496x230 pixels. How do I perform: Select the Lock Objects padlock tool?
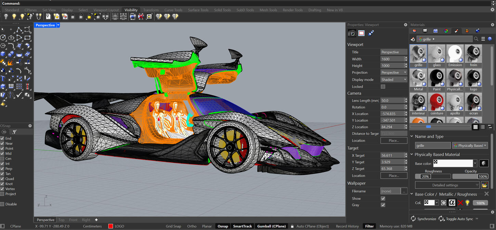(x=73, y=16)
